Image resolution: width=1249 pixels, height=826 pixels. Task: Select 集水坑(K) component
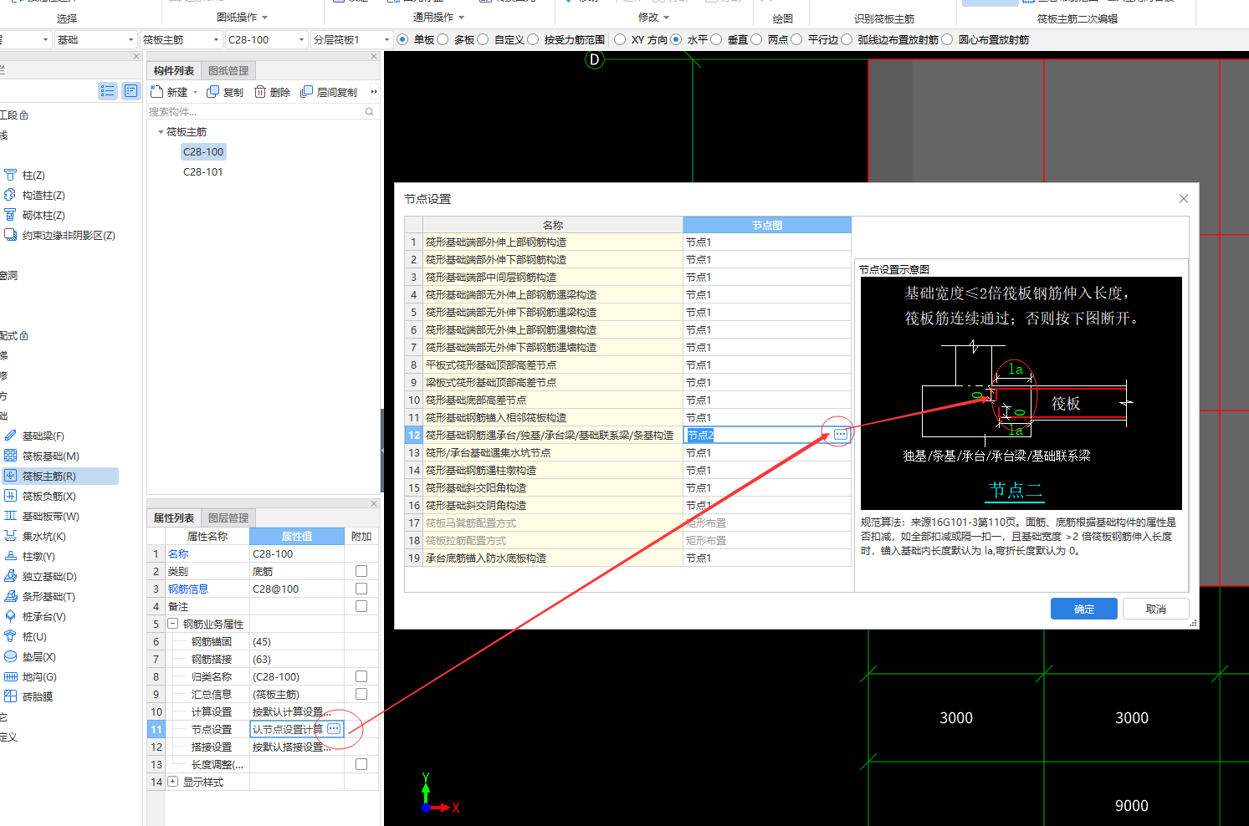click(44, 536)
